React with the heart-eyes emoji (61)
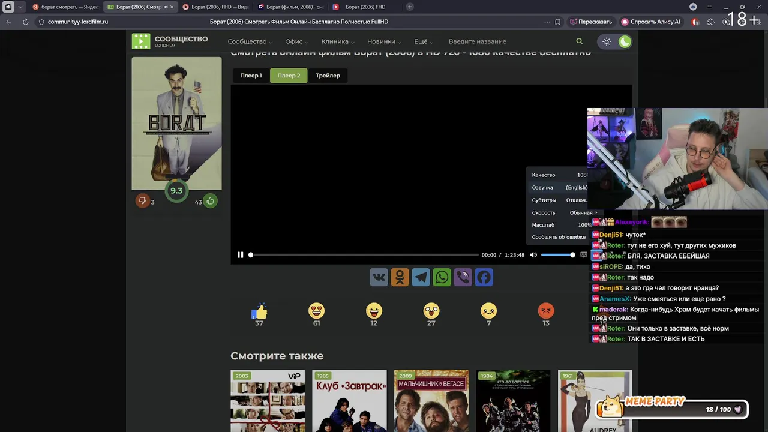The height and width of the screenshot is (432, 768). coord(316,311)
